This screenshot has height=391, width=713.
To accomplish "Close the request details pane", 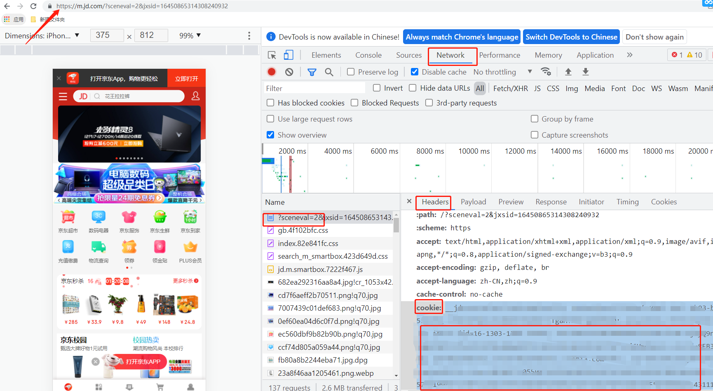I will click(x=409, y=201).
